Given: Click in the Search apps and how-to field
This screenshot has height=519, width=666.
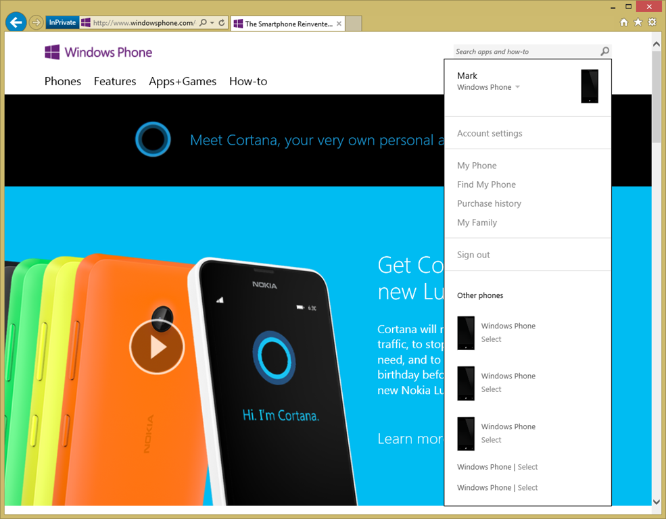Looking at the screenshot, I should point(524,51).
